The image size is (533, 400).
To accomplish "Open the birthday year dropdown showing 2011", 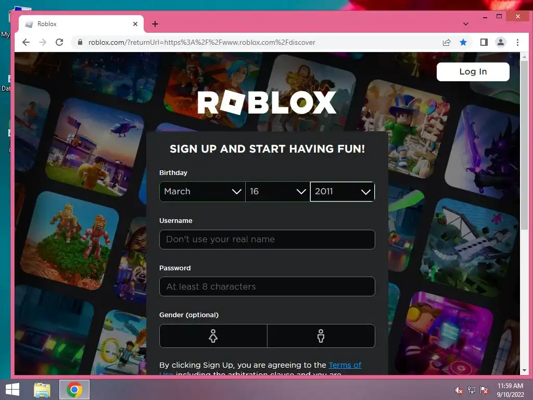I will [342, 192].
